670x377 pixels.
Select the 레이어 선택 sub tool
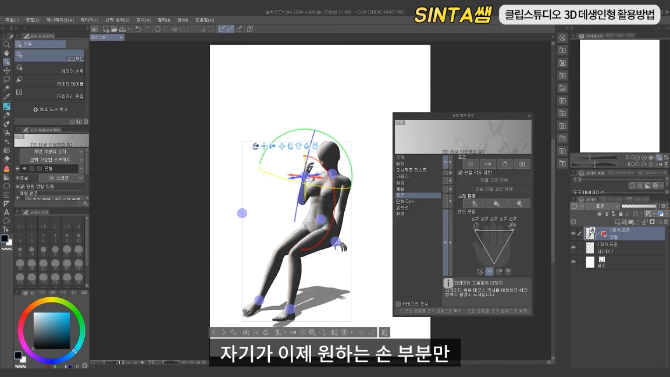click(49, 69)
